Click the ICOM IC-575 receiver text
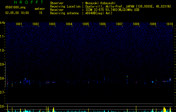This screenshot has height=112, width=176. click(112, 10)
